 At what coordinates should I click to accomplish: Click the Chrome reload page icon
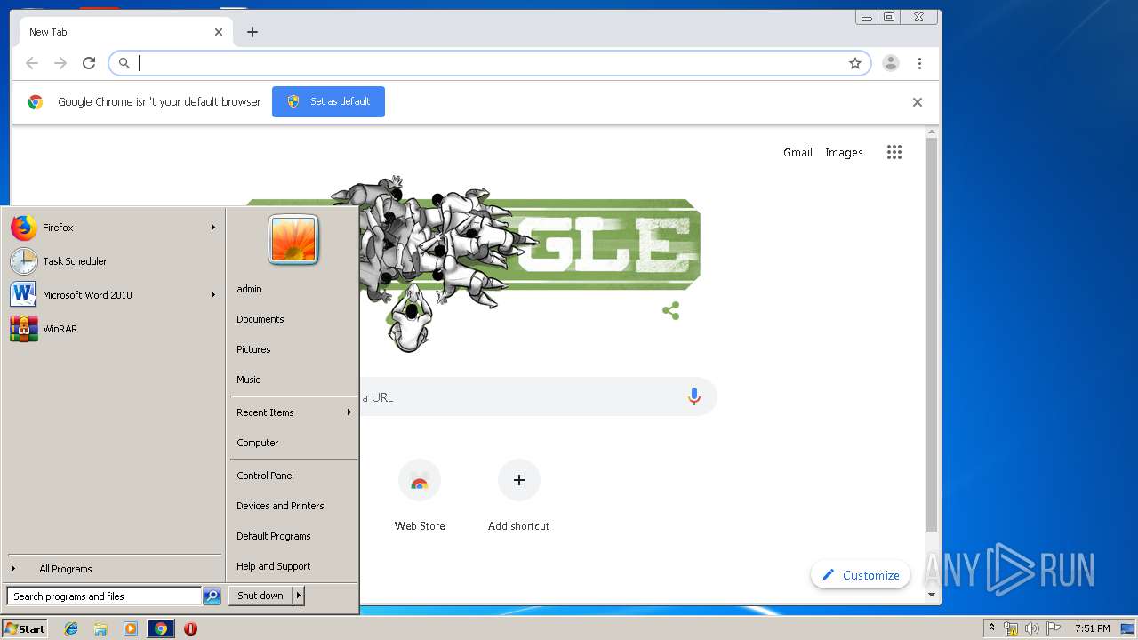point(89,63)
